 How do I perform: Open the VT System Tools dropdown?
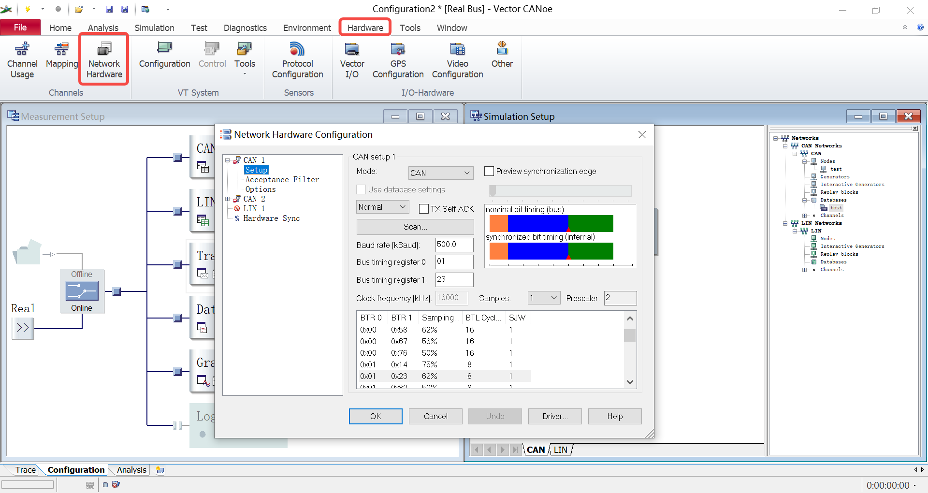pos(245,58)
